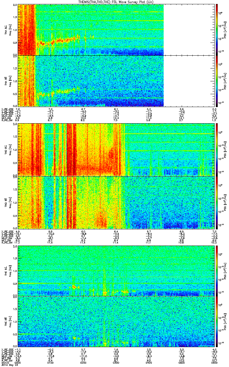This screenshot has width=229, height=367.
Task: Pick the THD B-parallel panel colorbar
Action: (x=217, y=202)
